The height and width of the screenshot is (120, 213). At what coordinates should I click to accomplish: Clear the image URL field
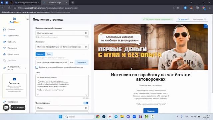click(x=66, y=62)
